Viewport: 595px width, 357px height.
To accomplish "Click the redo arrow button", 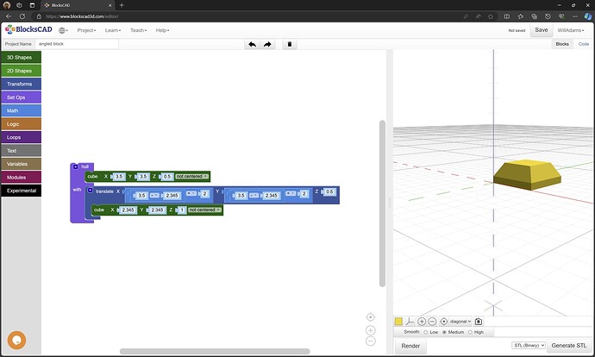I will pyautogui.click(x=267, y=44).
